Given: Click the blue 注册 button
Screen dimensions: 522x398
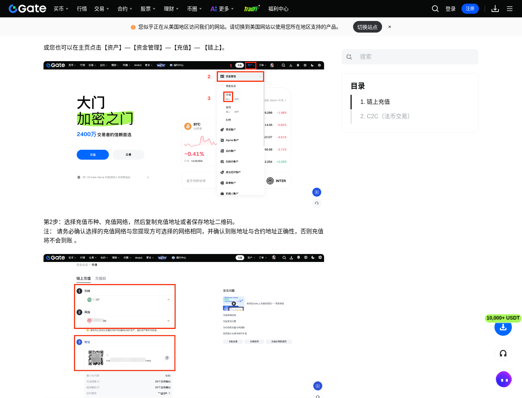Looking at the screenshot, I should [470, 9].
